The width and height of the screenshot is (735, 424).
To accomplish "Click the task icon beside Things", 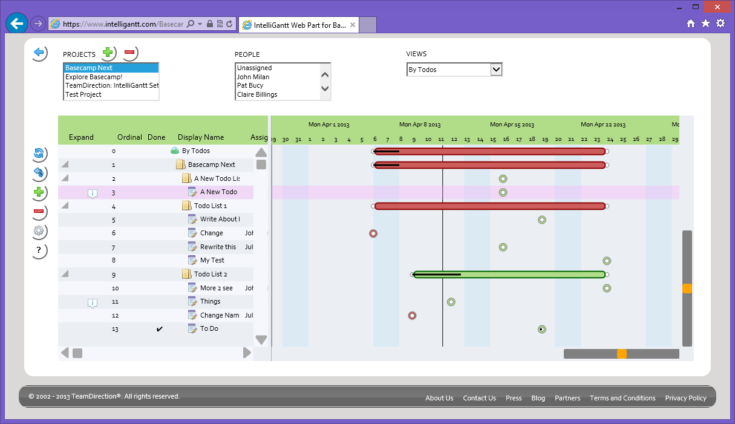I will (x=192, y=301).
